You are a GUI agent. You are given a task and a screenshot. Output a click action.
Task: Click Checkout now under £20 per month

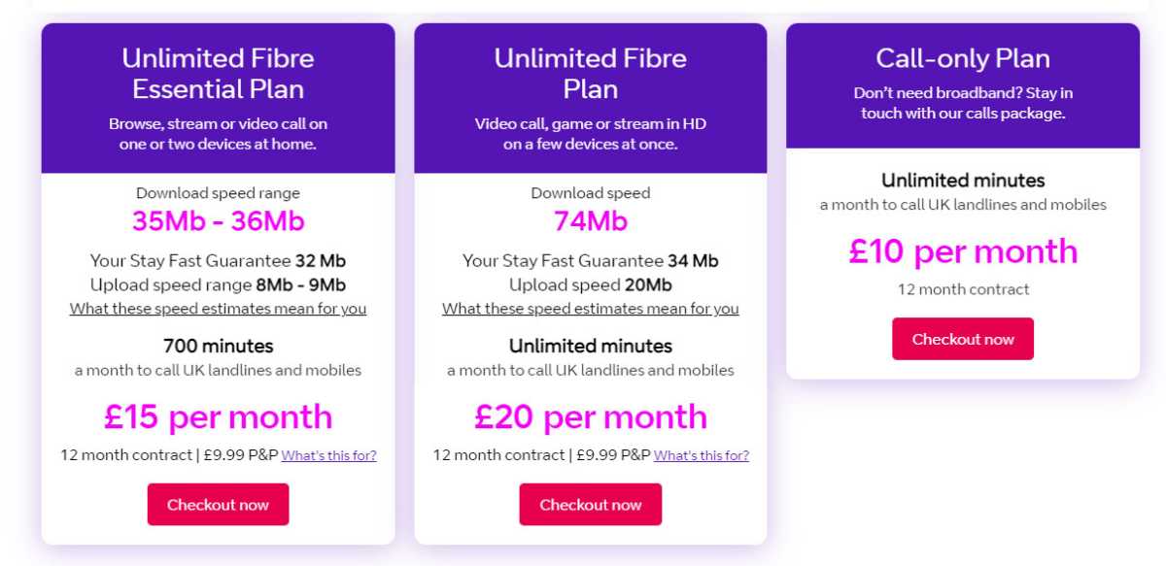pyautogui.click(x=591, y=505)
